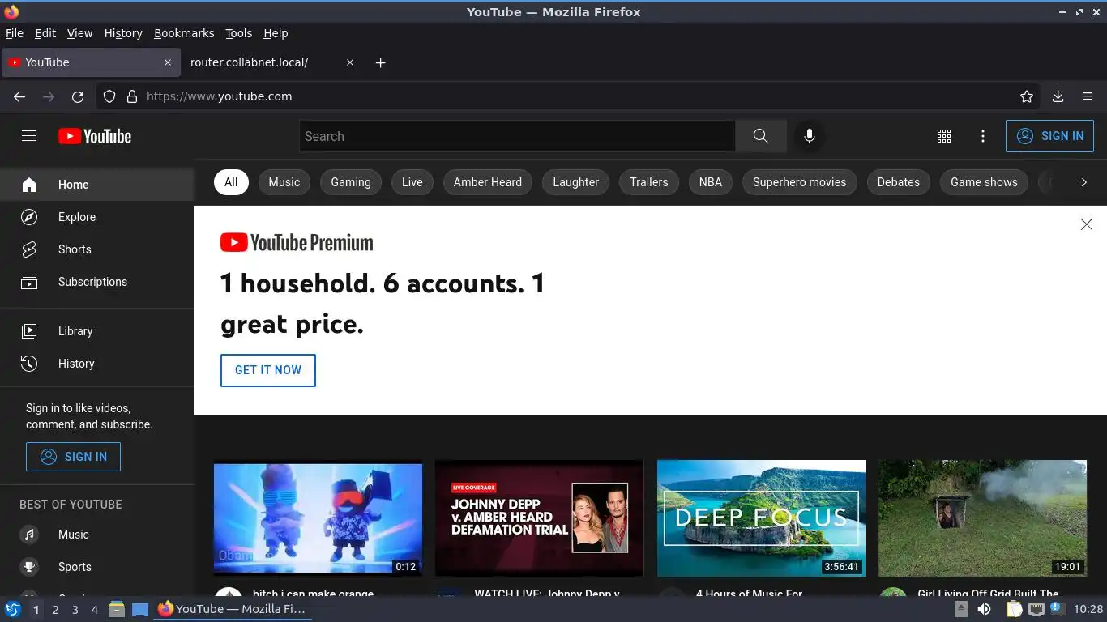Click the search magnifier button
1107x622 pixels.
click(760, 136)
